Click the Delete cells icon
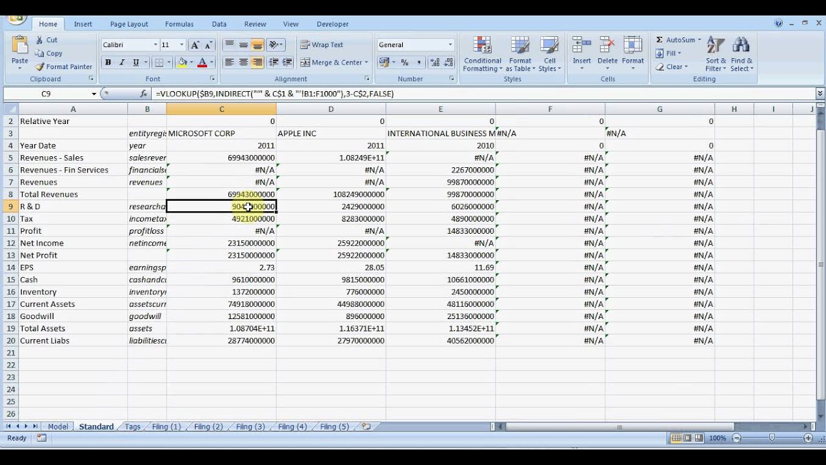This screenshot has height=465, width=826. tap(607, 45)
